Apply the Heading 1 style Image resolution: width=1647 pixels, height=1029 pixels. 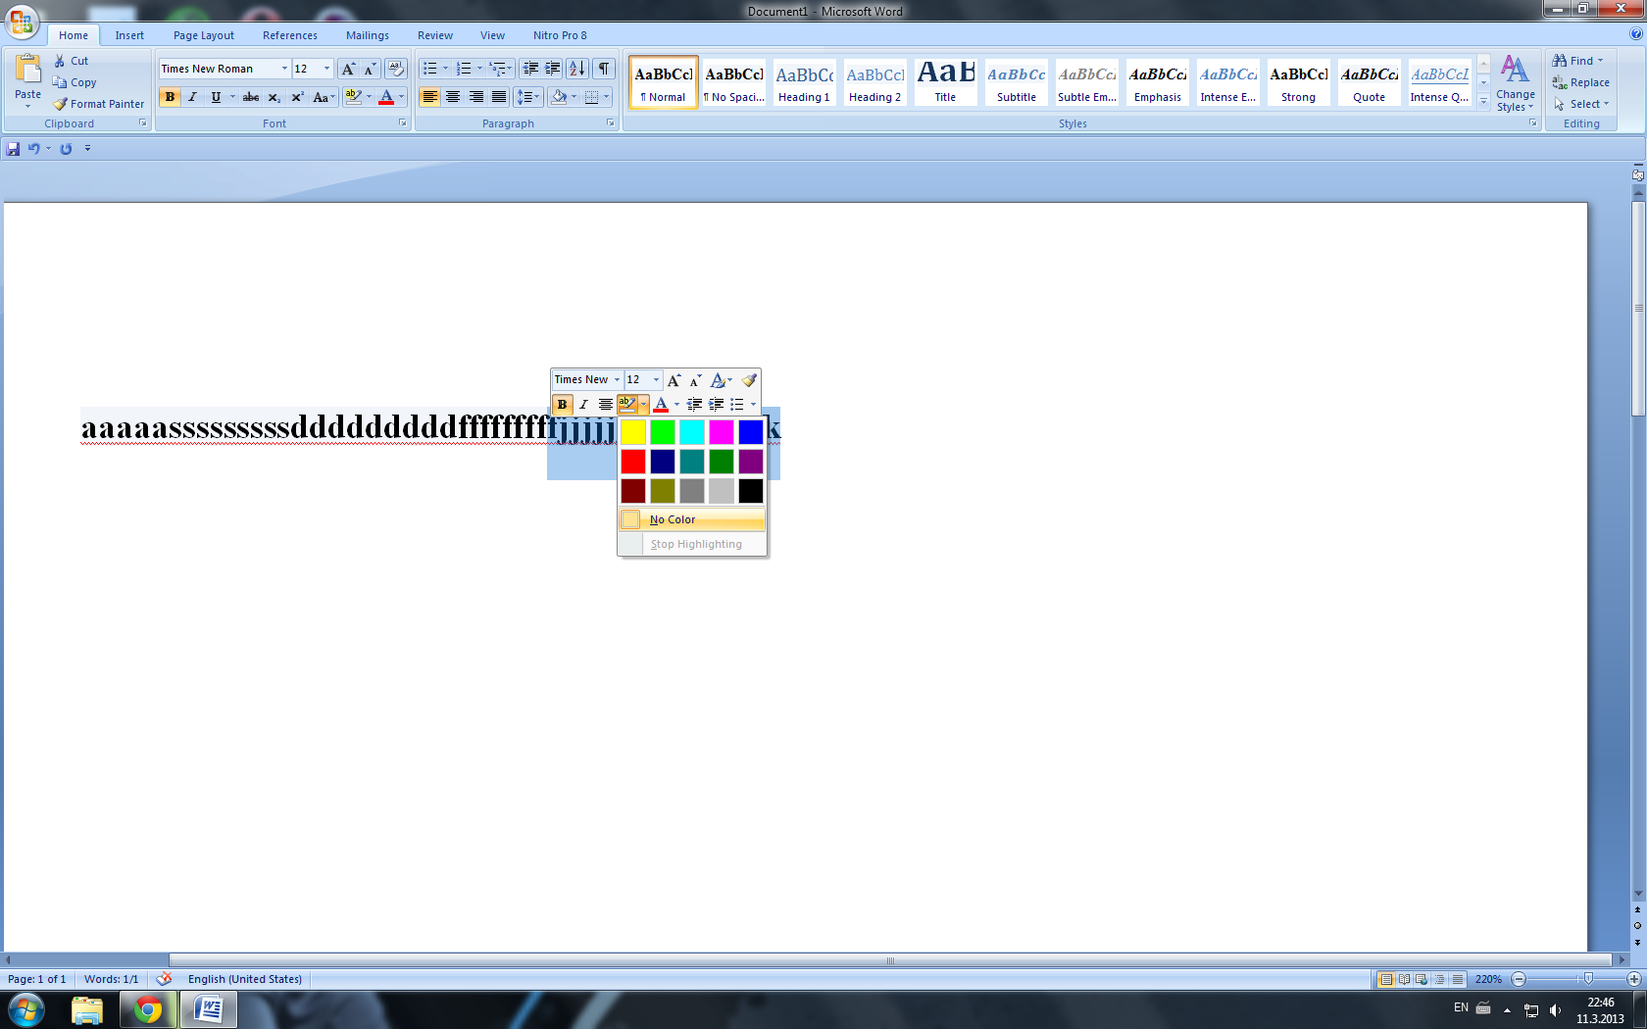tap(804, 81)
